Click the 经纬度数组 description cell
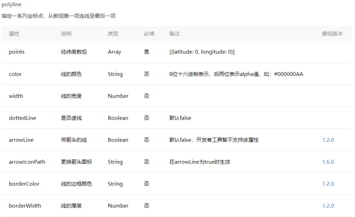Image resolution: width=355 pixels, height=217 pixels. pyautogui.click(x=74, y=52)
